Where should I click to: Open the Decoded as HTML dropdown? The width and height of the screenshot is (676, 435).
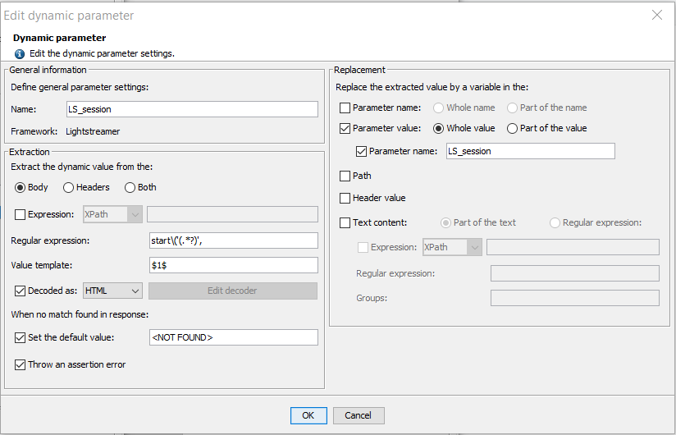(x=113, y=291)
